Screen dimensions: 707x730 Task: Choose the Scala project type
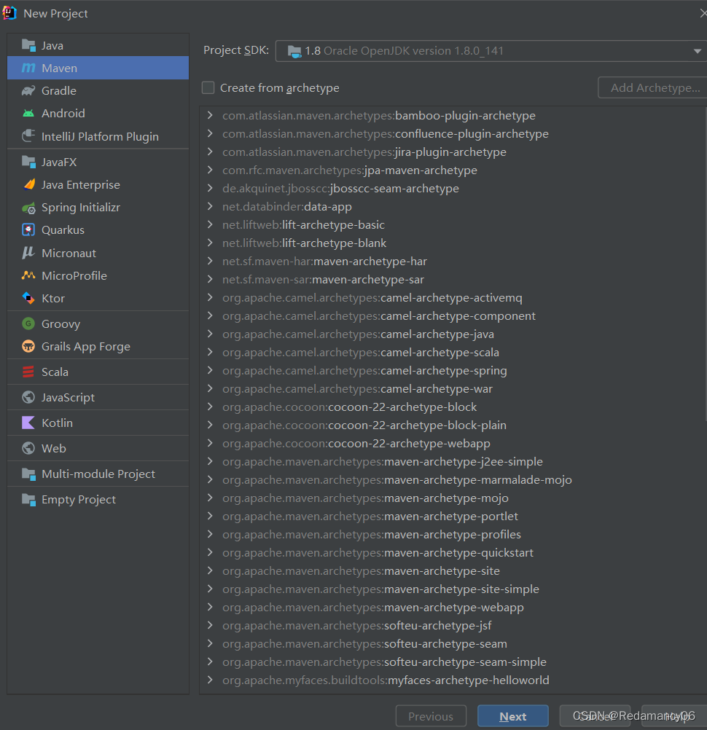pyautogui.click(x=98, y=372)
